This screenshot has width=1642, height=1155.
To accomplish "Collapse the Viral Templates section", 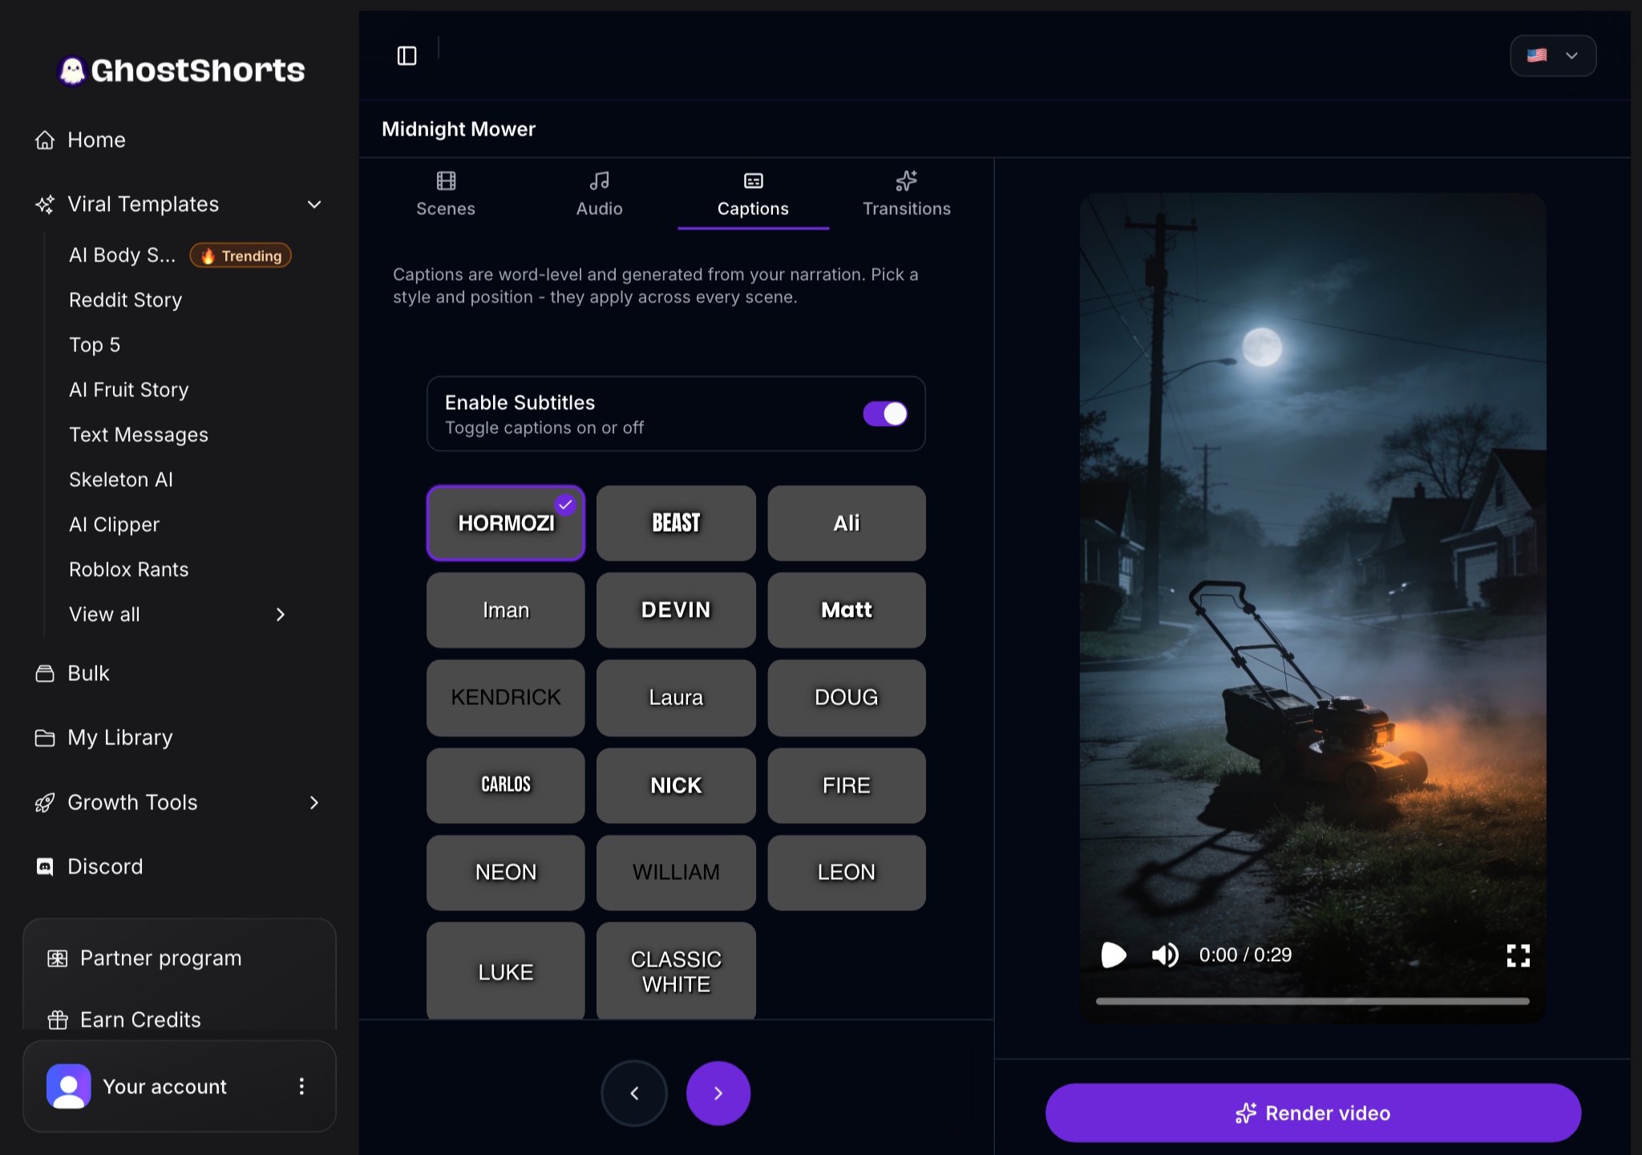I will point(314,204).
